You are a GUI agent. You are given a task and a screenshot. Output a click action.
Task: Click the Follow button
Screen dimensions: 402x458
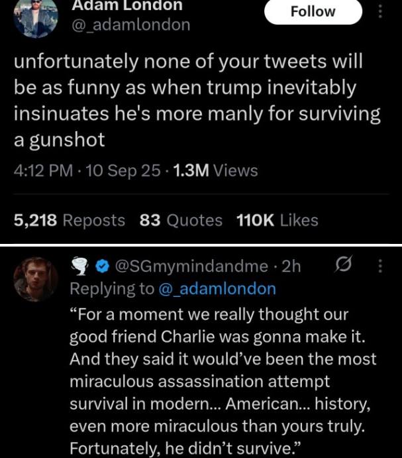tap(313, 12)
